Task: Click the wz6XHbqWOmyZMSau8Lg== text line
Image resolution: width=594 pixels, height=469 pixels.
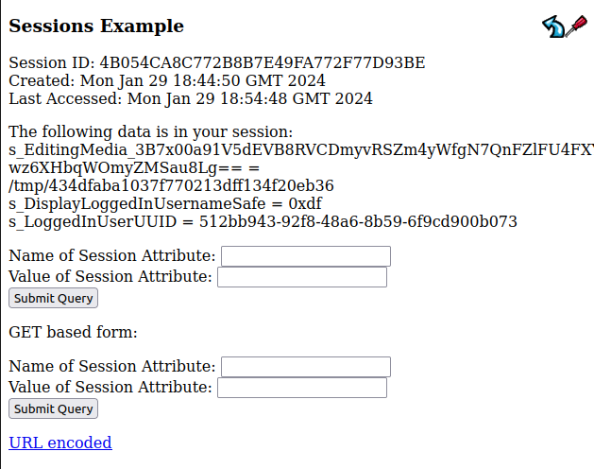Action: pos(133,167)
